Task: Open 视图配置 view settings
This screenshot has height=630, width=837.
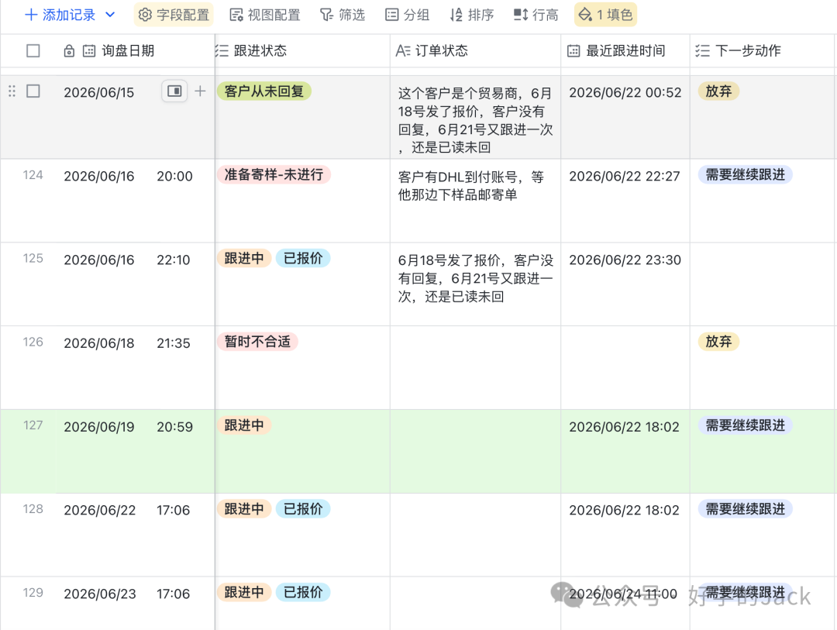Action: (265, 15)
